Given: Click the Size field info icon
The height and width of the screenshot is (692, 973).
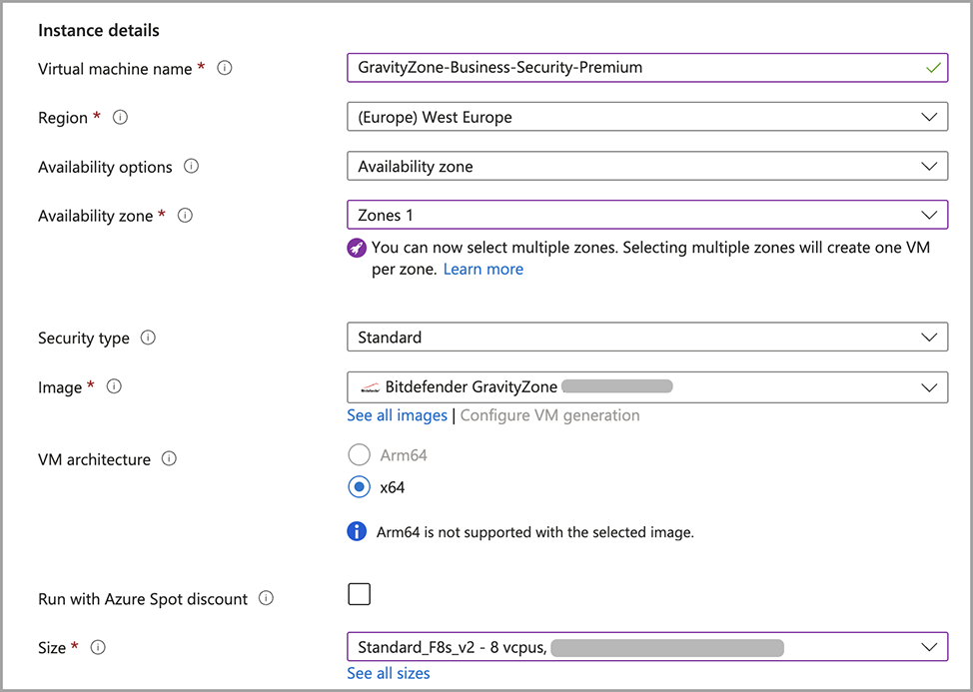Looking at the screenshot, I should pos(98,647).
